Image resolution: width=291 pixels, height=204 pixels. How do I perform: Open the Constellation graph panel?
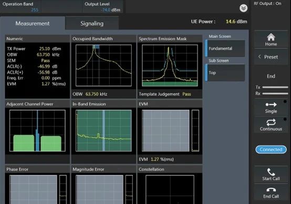coord(170,189)
